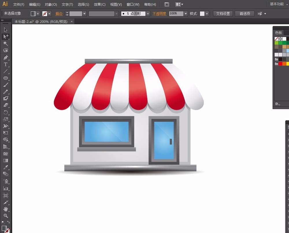Select the Pencil tool
This screenshot has height=233, width=289.
click(x=5, y=92)
